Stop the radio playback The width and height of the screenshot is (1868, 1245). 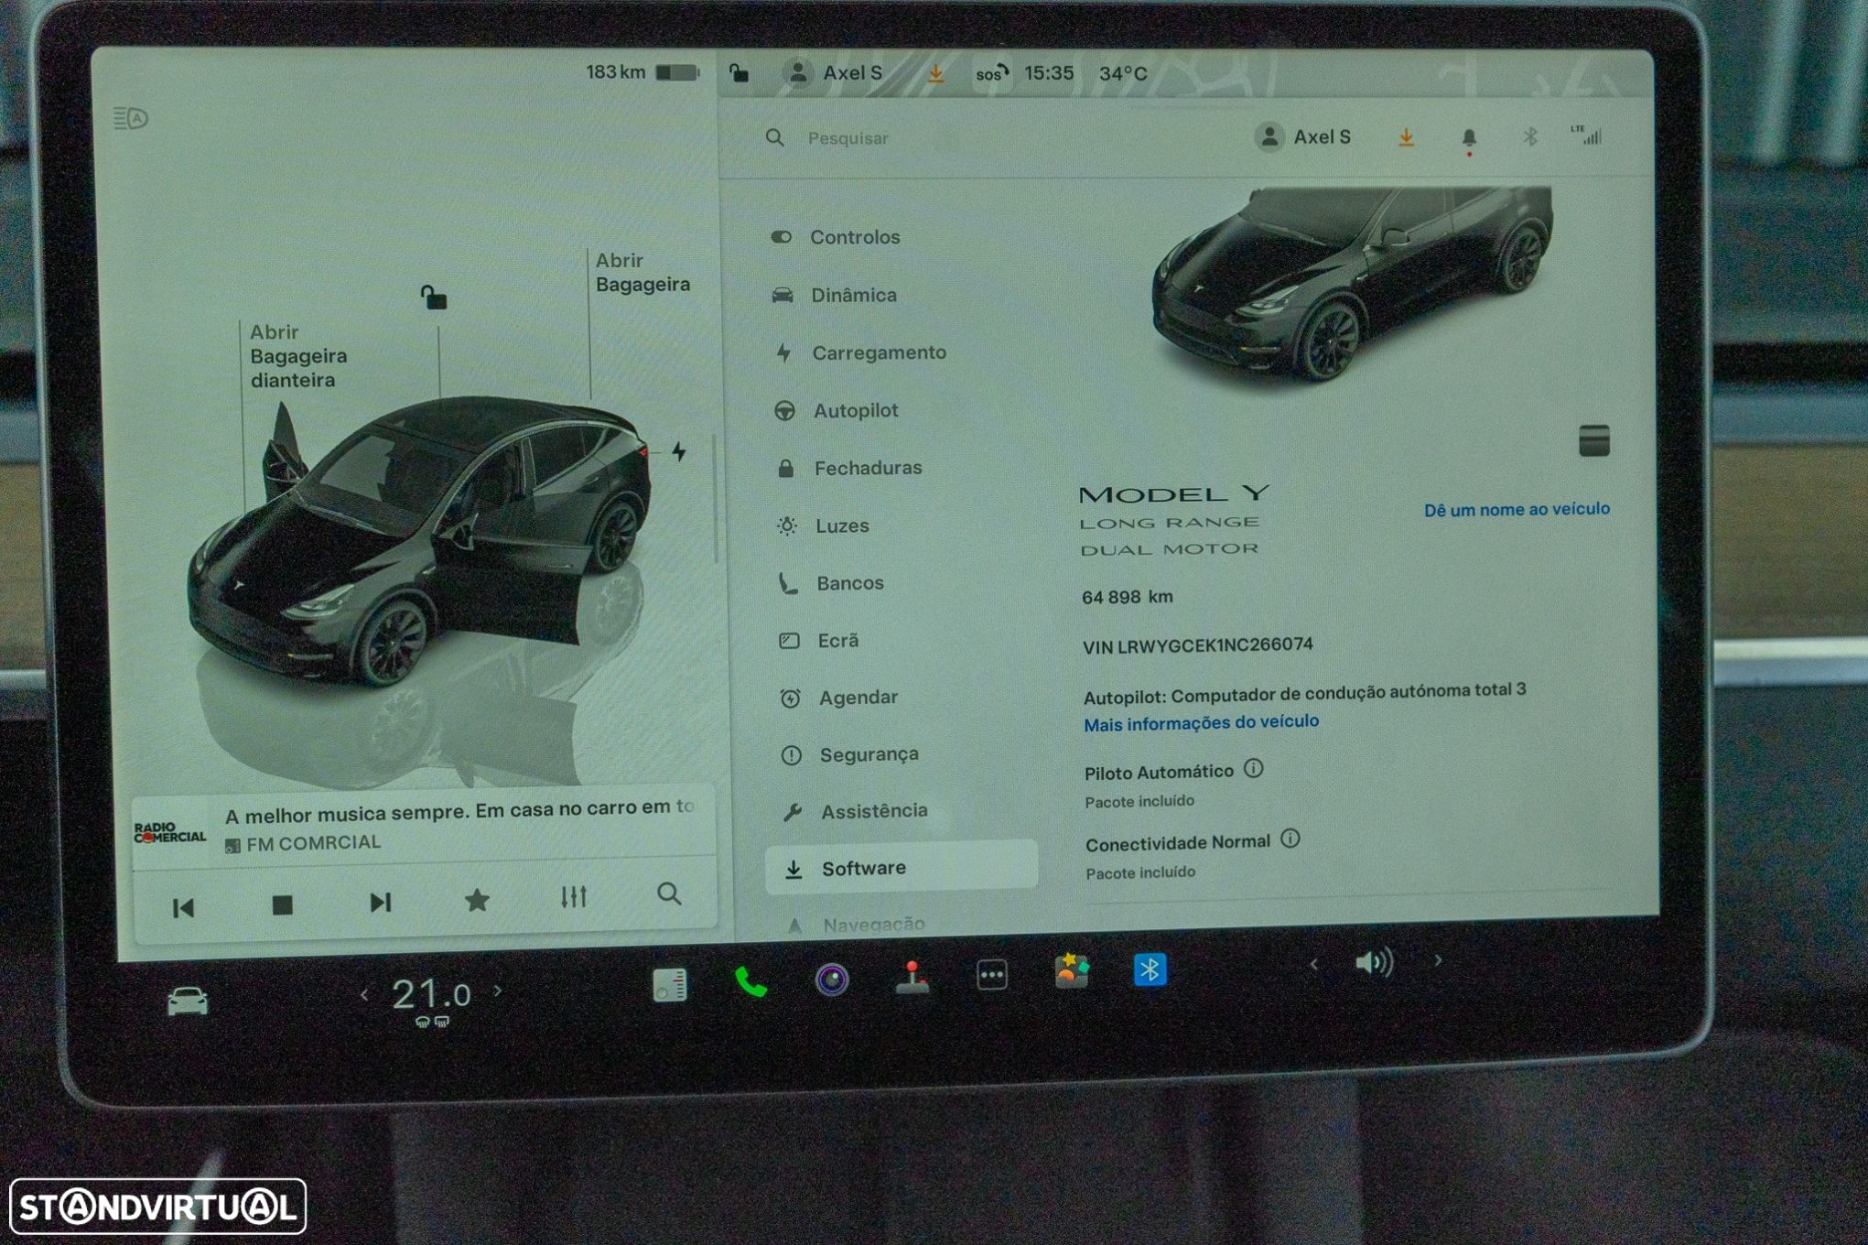pos(282,904)
